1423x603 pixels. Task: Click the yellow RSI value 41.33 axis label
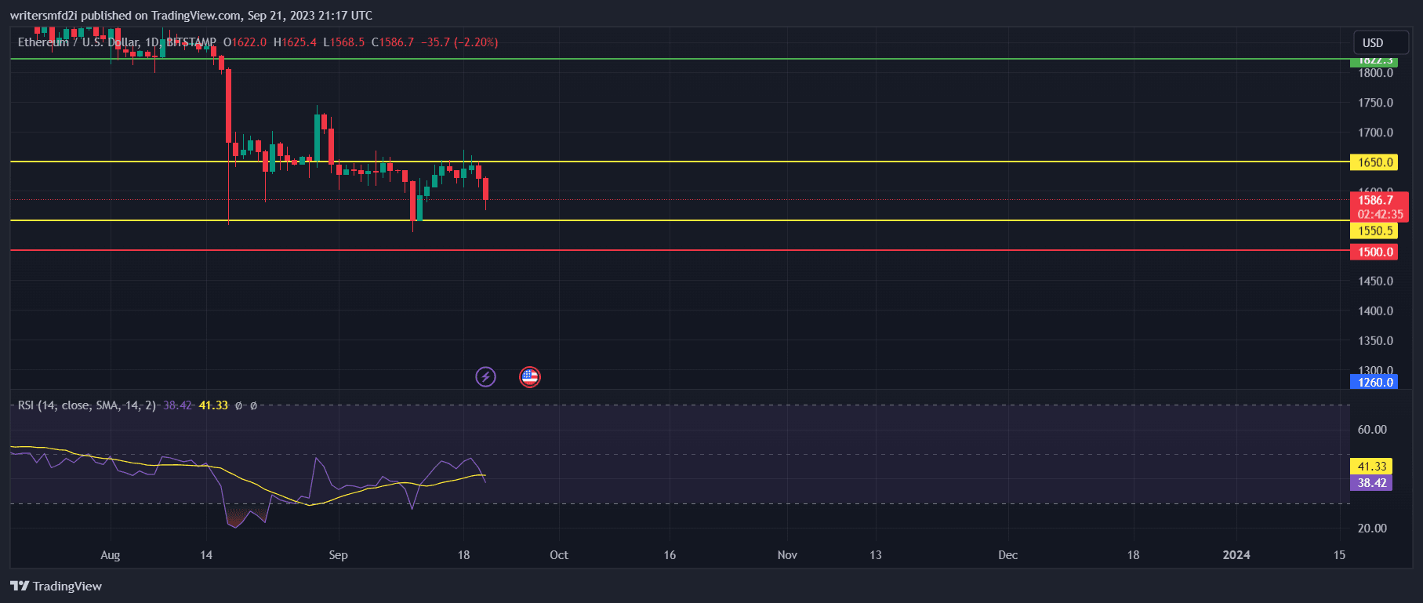pyautogui.click(x=1370, y=466)
